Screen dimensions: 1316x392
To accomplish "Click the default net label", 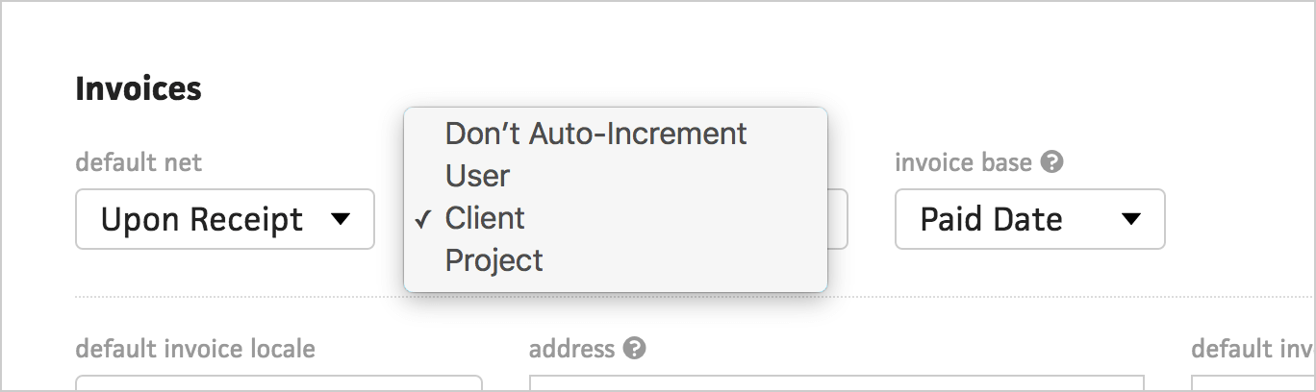I will [x=139, y=163].
